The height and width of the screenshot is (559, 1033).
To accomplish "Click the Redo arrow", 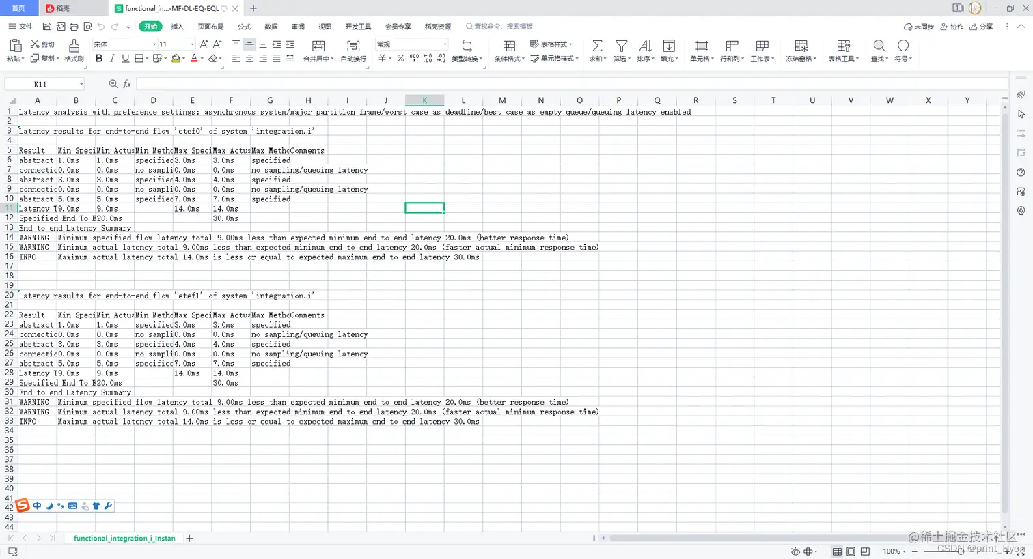I will pos(115,27).
